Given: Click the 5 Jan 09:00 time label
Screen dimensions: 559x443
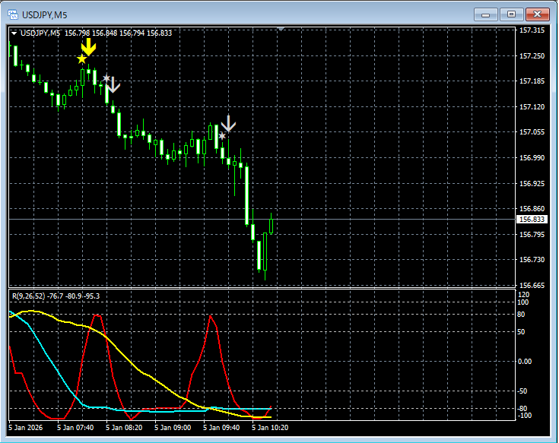Looking at the screenshot, I should point(173,427).
